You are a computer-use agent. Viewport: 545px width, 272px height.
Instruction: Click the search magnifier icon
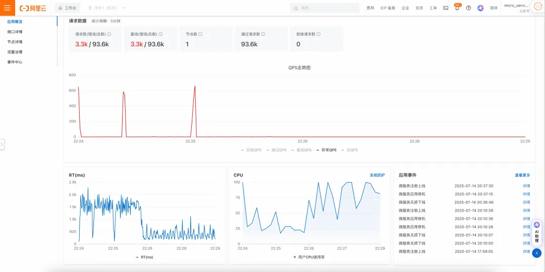point(296,8)
